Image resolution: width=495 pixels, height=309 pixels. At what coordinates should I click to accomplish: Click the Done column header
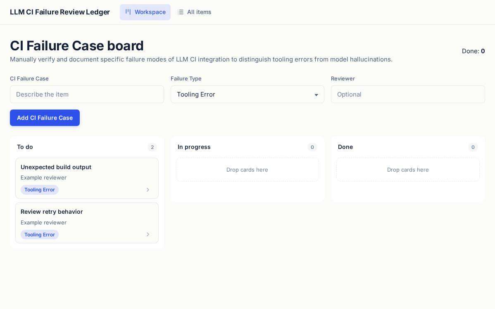(345, 147)
